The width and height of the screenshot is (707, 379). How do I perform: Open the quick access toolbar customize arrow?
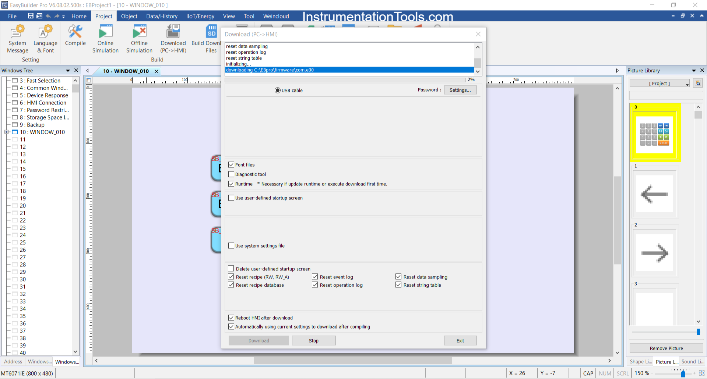click(x=63, y=16)
